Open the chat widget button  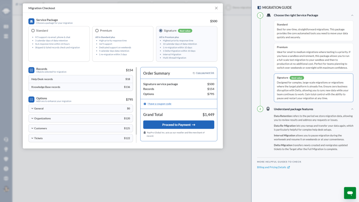point(350,193)
